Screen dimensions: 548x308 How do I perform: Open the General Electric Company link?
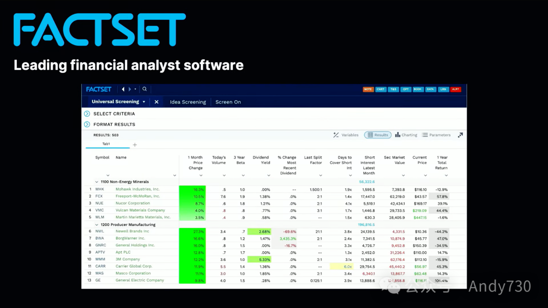(140, 280)
